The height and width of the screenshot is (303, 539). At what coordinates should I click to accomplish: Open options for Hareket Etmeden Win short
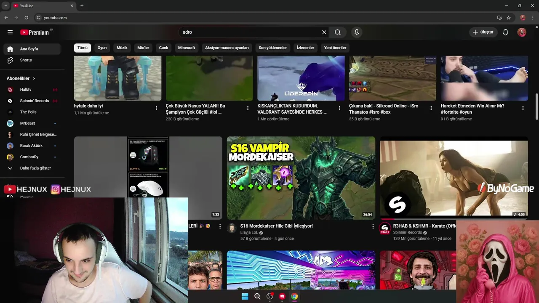pyautogui.click(x=523, y=108)
